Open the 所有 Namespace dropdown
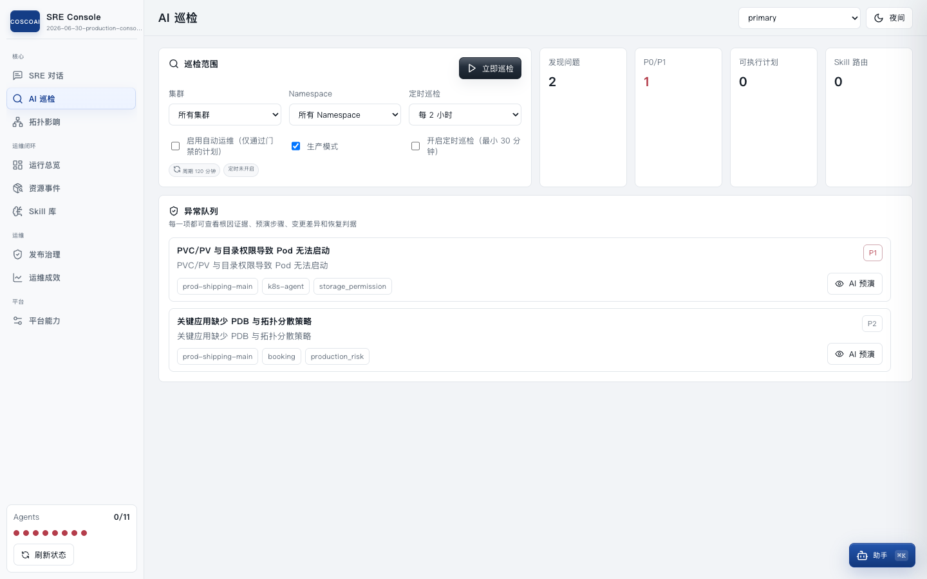This screenshot has width=927, height=579. [345, 115]
